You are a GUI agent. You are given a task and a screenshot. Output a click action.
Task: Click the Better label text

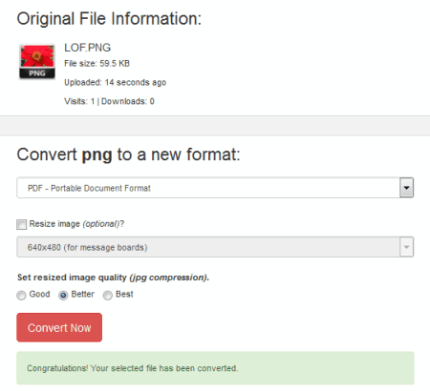(x=83, y=294)
